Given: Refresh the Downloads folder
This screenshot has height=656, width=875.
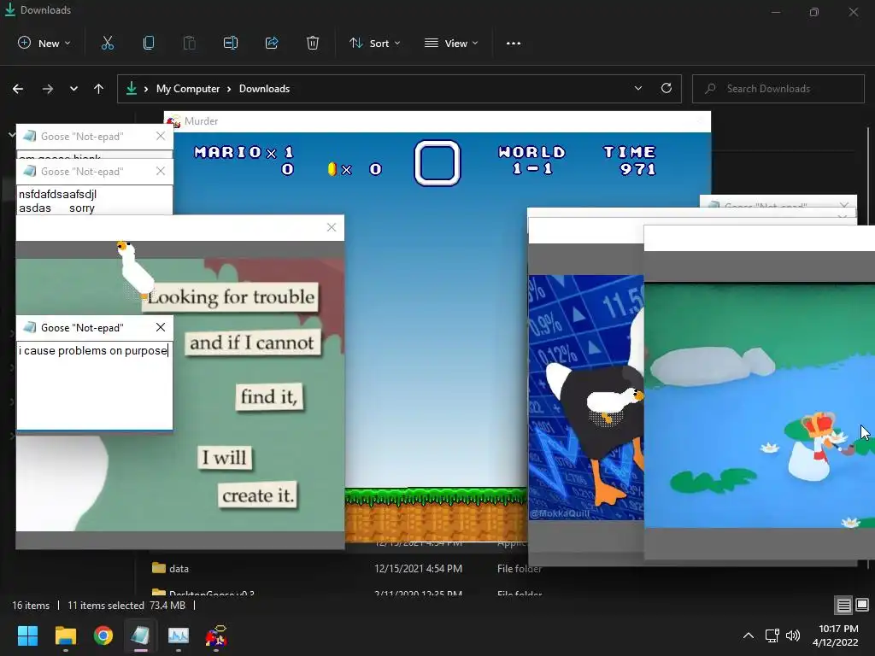Looking at the screenshot, I should pos(667,88).
